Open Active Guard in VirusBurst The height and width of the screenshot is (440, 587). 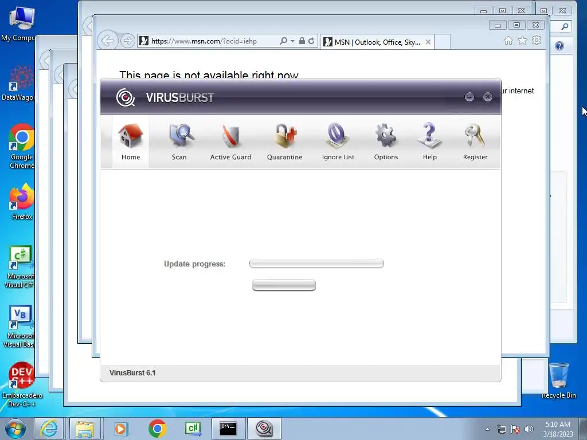pos(230,142)
